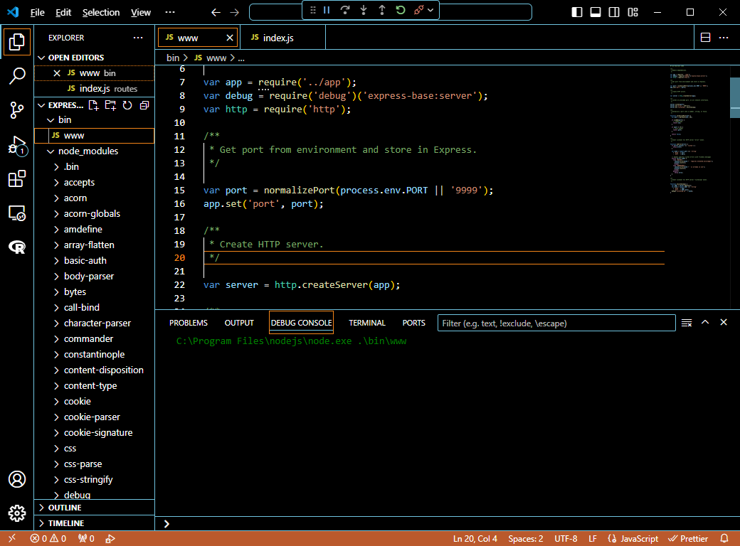
Task: Clear the debug console output
Action: click(x=687, y=323)
